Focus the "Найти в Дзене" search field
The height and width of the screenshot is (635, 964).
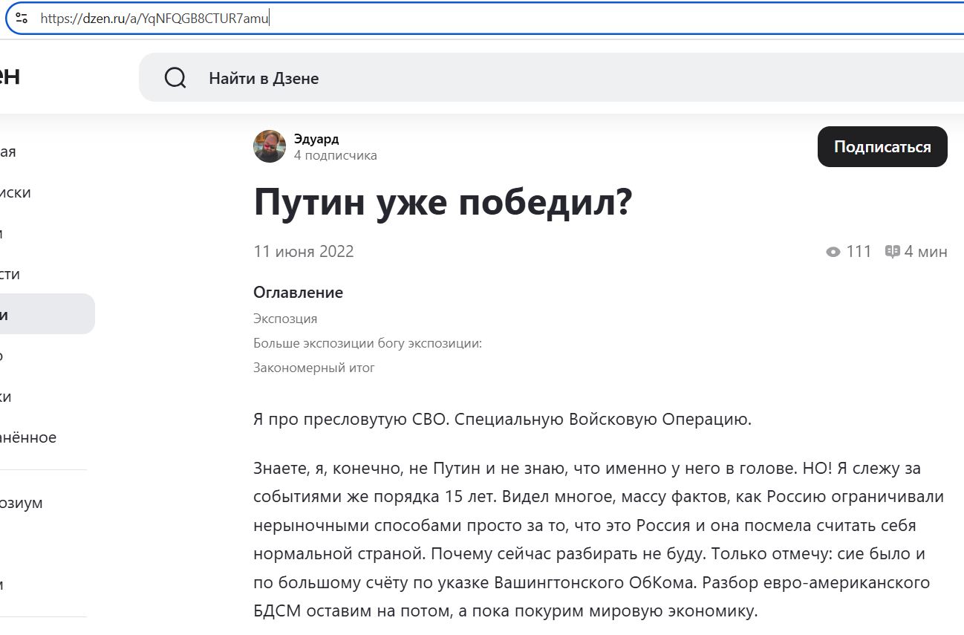[x=520, y=78]
